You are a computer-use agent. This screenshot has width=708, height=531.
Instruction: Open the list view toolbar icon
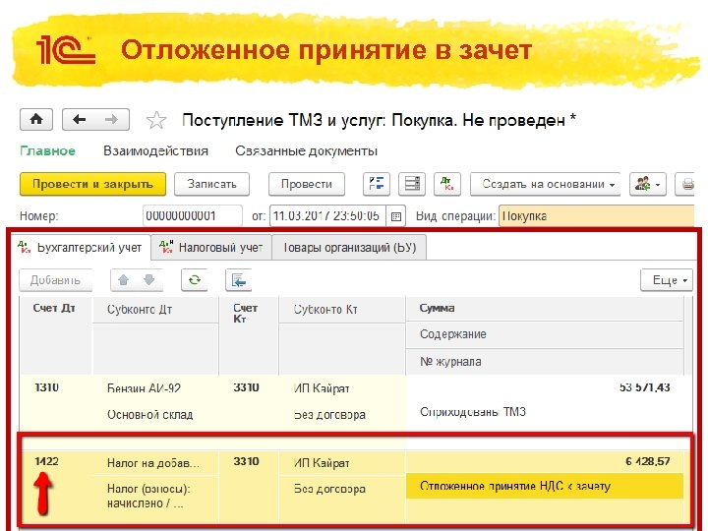coord(411,184)
